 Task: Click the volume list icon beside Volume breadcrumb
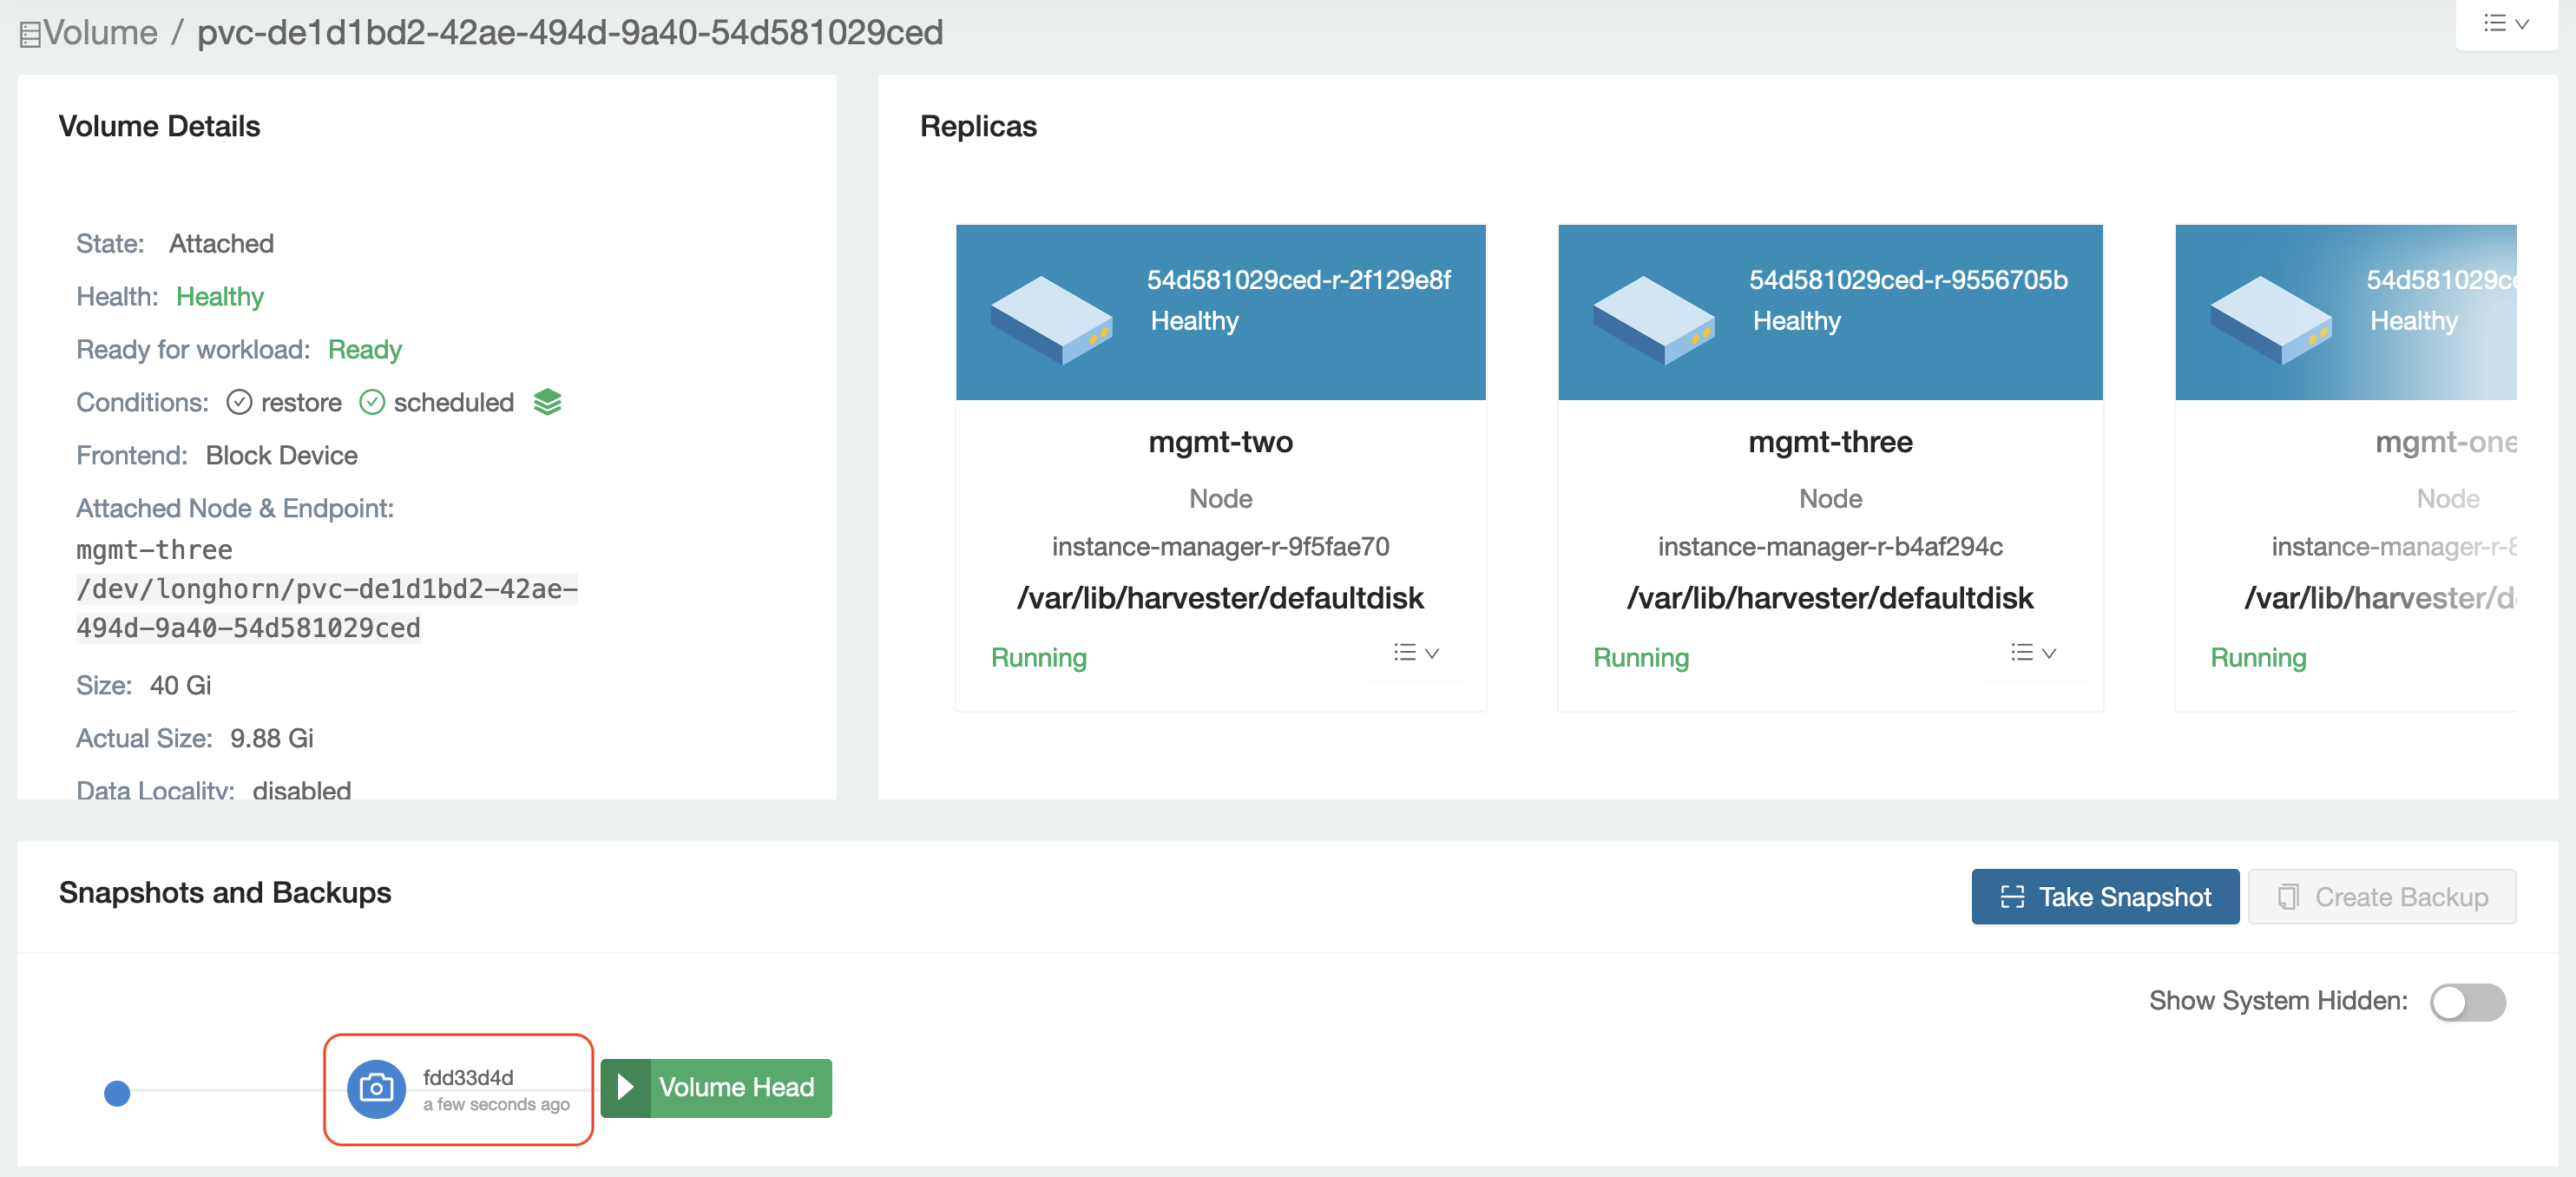click(x=30, y=35)
